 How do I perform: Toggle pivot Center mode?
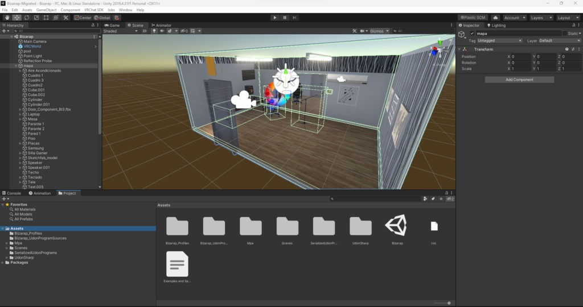point(83,18)
